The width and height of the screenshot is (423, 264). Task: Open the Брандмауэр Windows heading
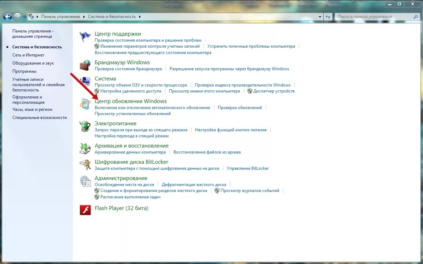click(x=122, y=62)
